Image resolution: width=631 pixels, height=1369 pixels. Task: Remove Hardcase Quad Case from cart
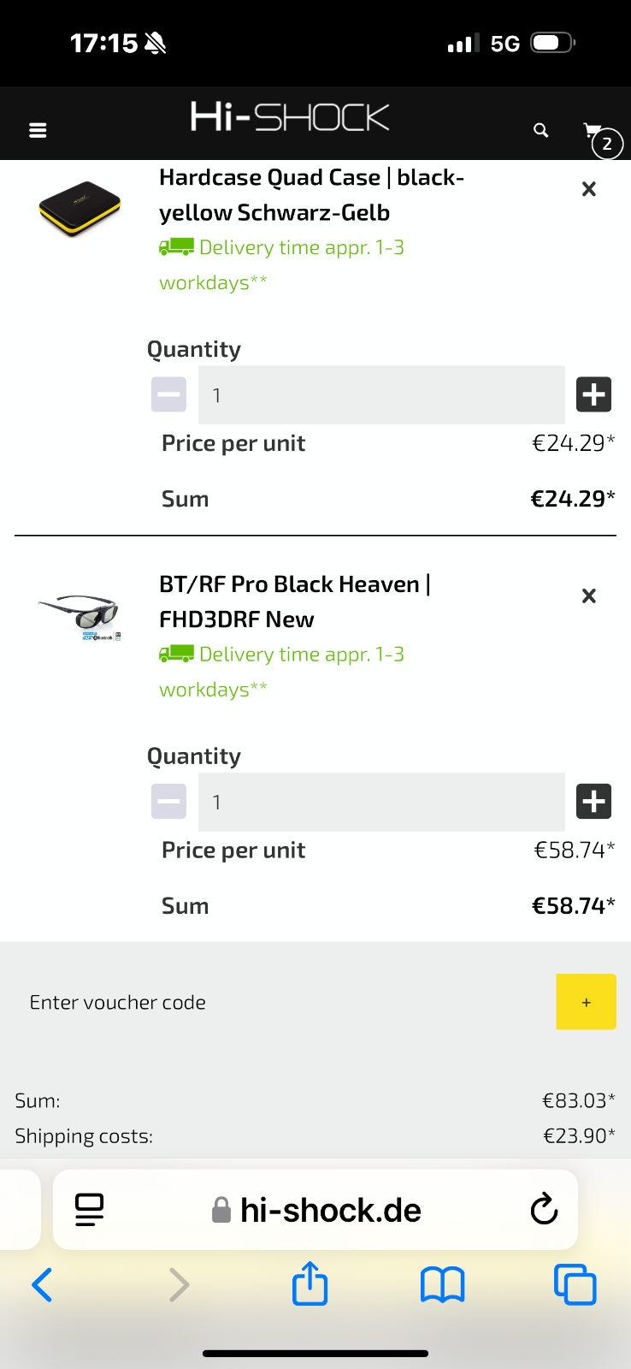tap(588, 189)
